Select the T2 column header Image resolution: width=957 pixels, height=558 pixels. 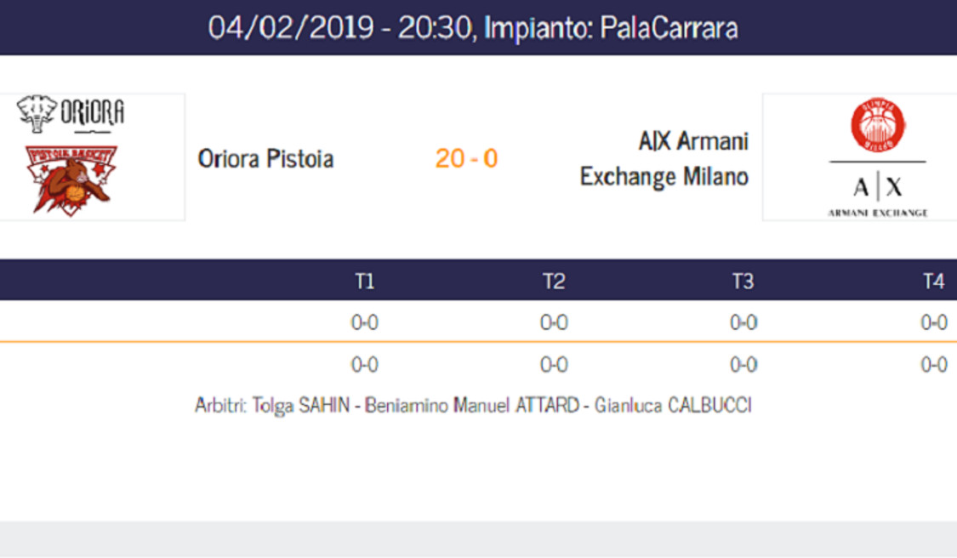click(x=554, y=282)
